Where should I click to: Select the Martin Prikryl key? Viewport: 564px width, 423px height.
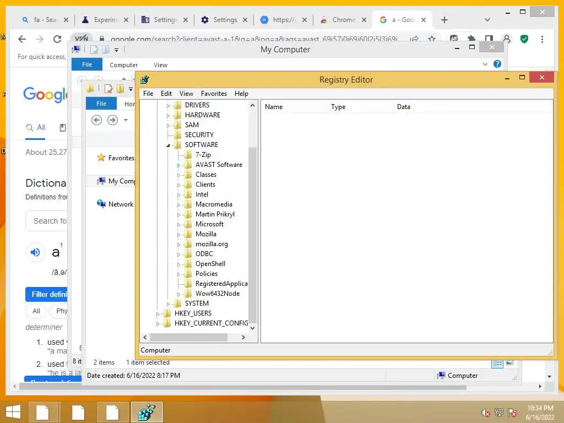(215, 214)
